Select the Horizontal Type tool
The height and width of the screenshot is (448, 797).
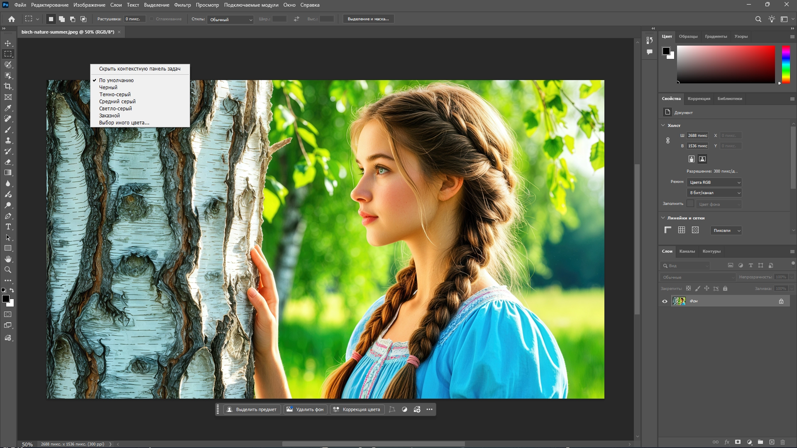click(8, 226)
